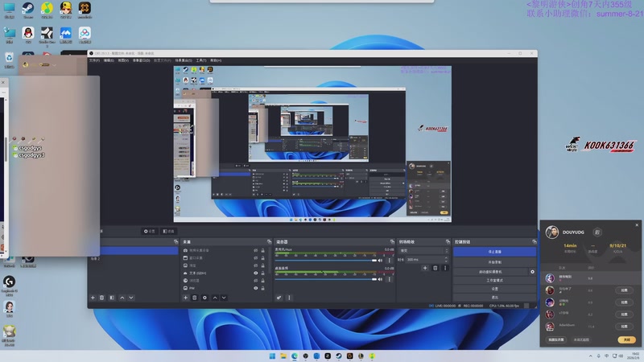Click the 停止直播 stop streaming button
Screen dimensions: 644x362
tap(494, 252)
